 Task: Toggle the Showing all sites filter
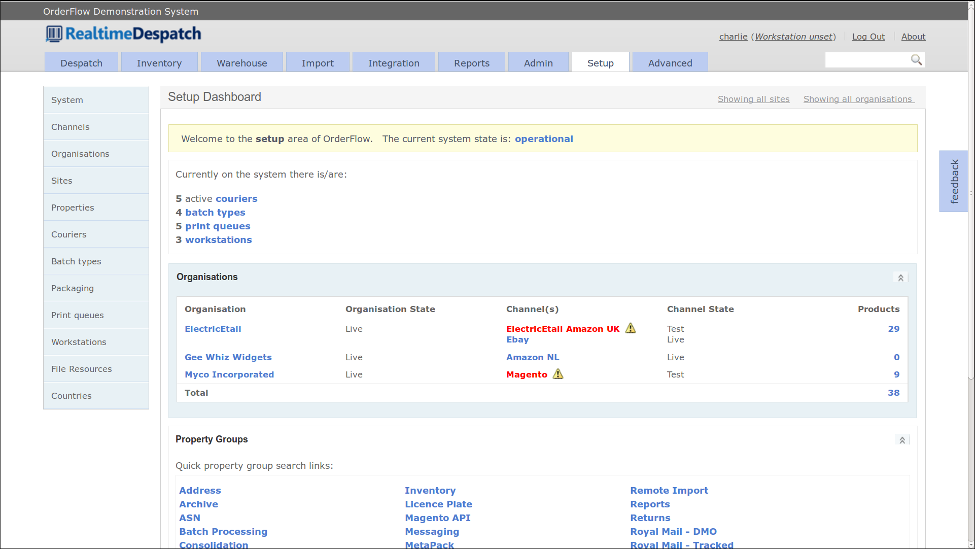click(753, 99)
